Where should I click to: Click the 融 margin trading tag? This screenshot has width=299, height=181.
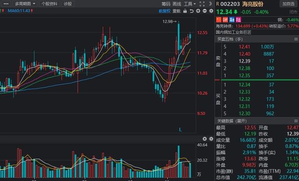click(232, 20)
